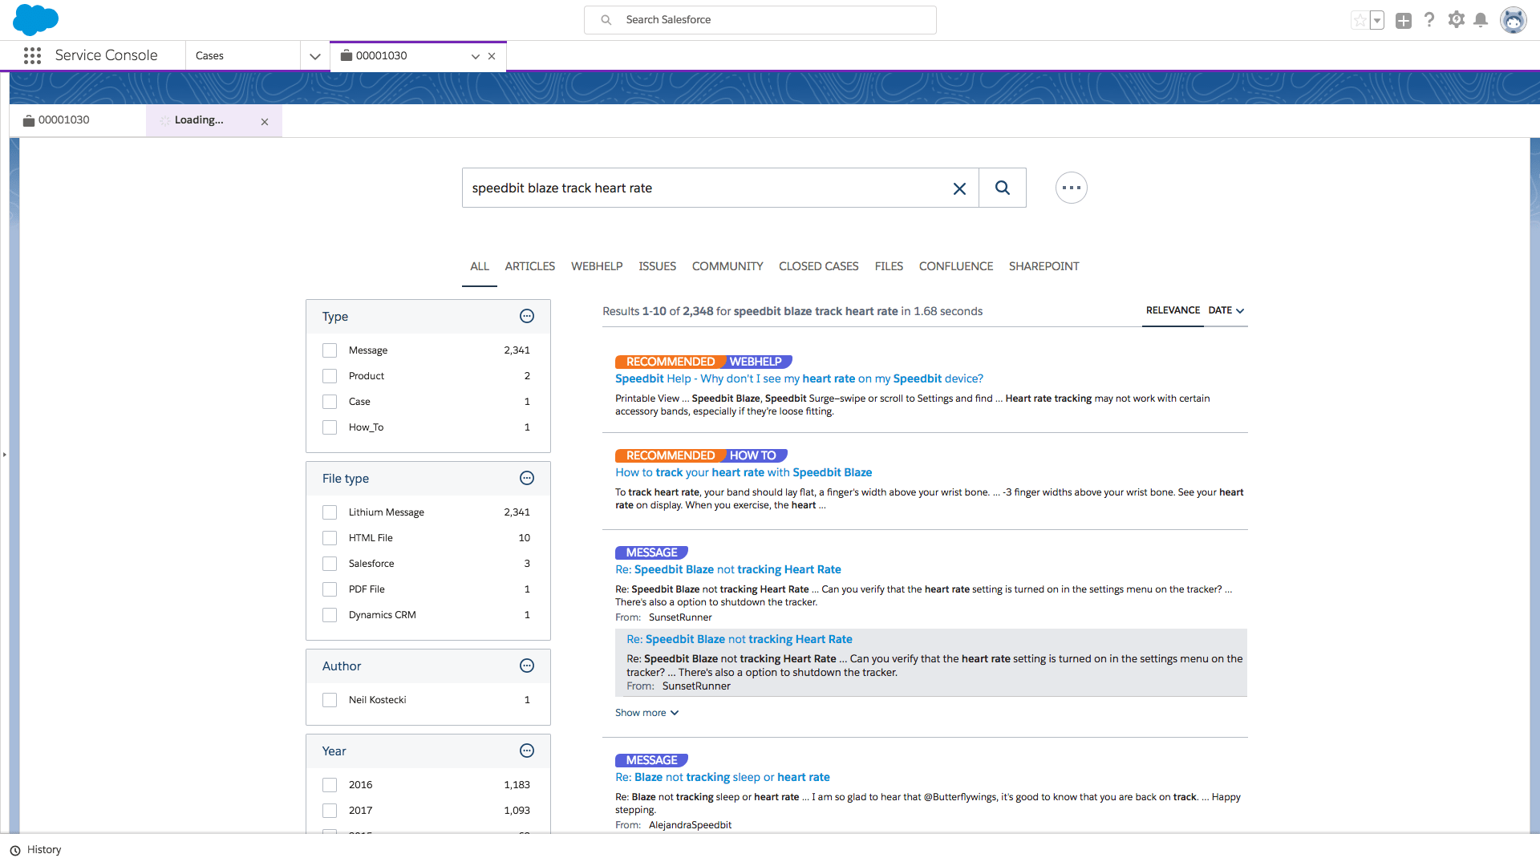
Task: Switch to the CONFLUENCE tab
Action: (x=956, y=266)
